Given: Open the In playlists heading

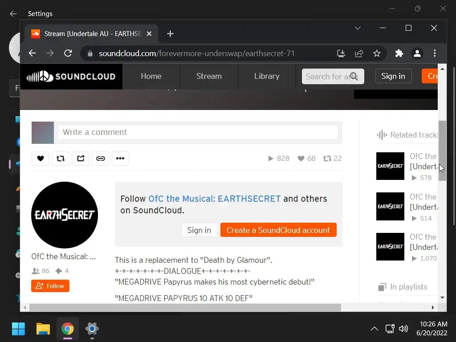Looking at the screenshot, I should [x=403, y=287].
